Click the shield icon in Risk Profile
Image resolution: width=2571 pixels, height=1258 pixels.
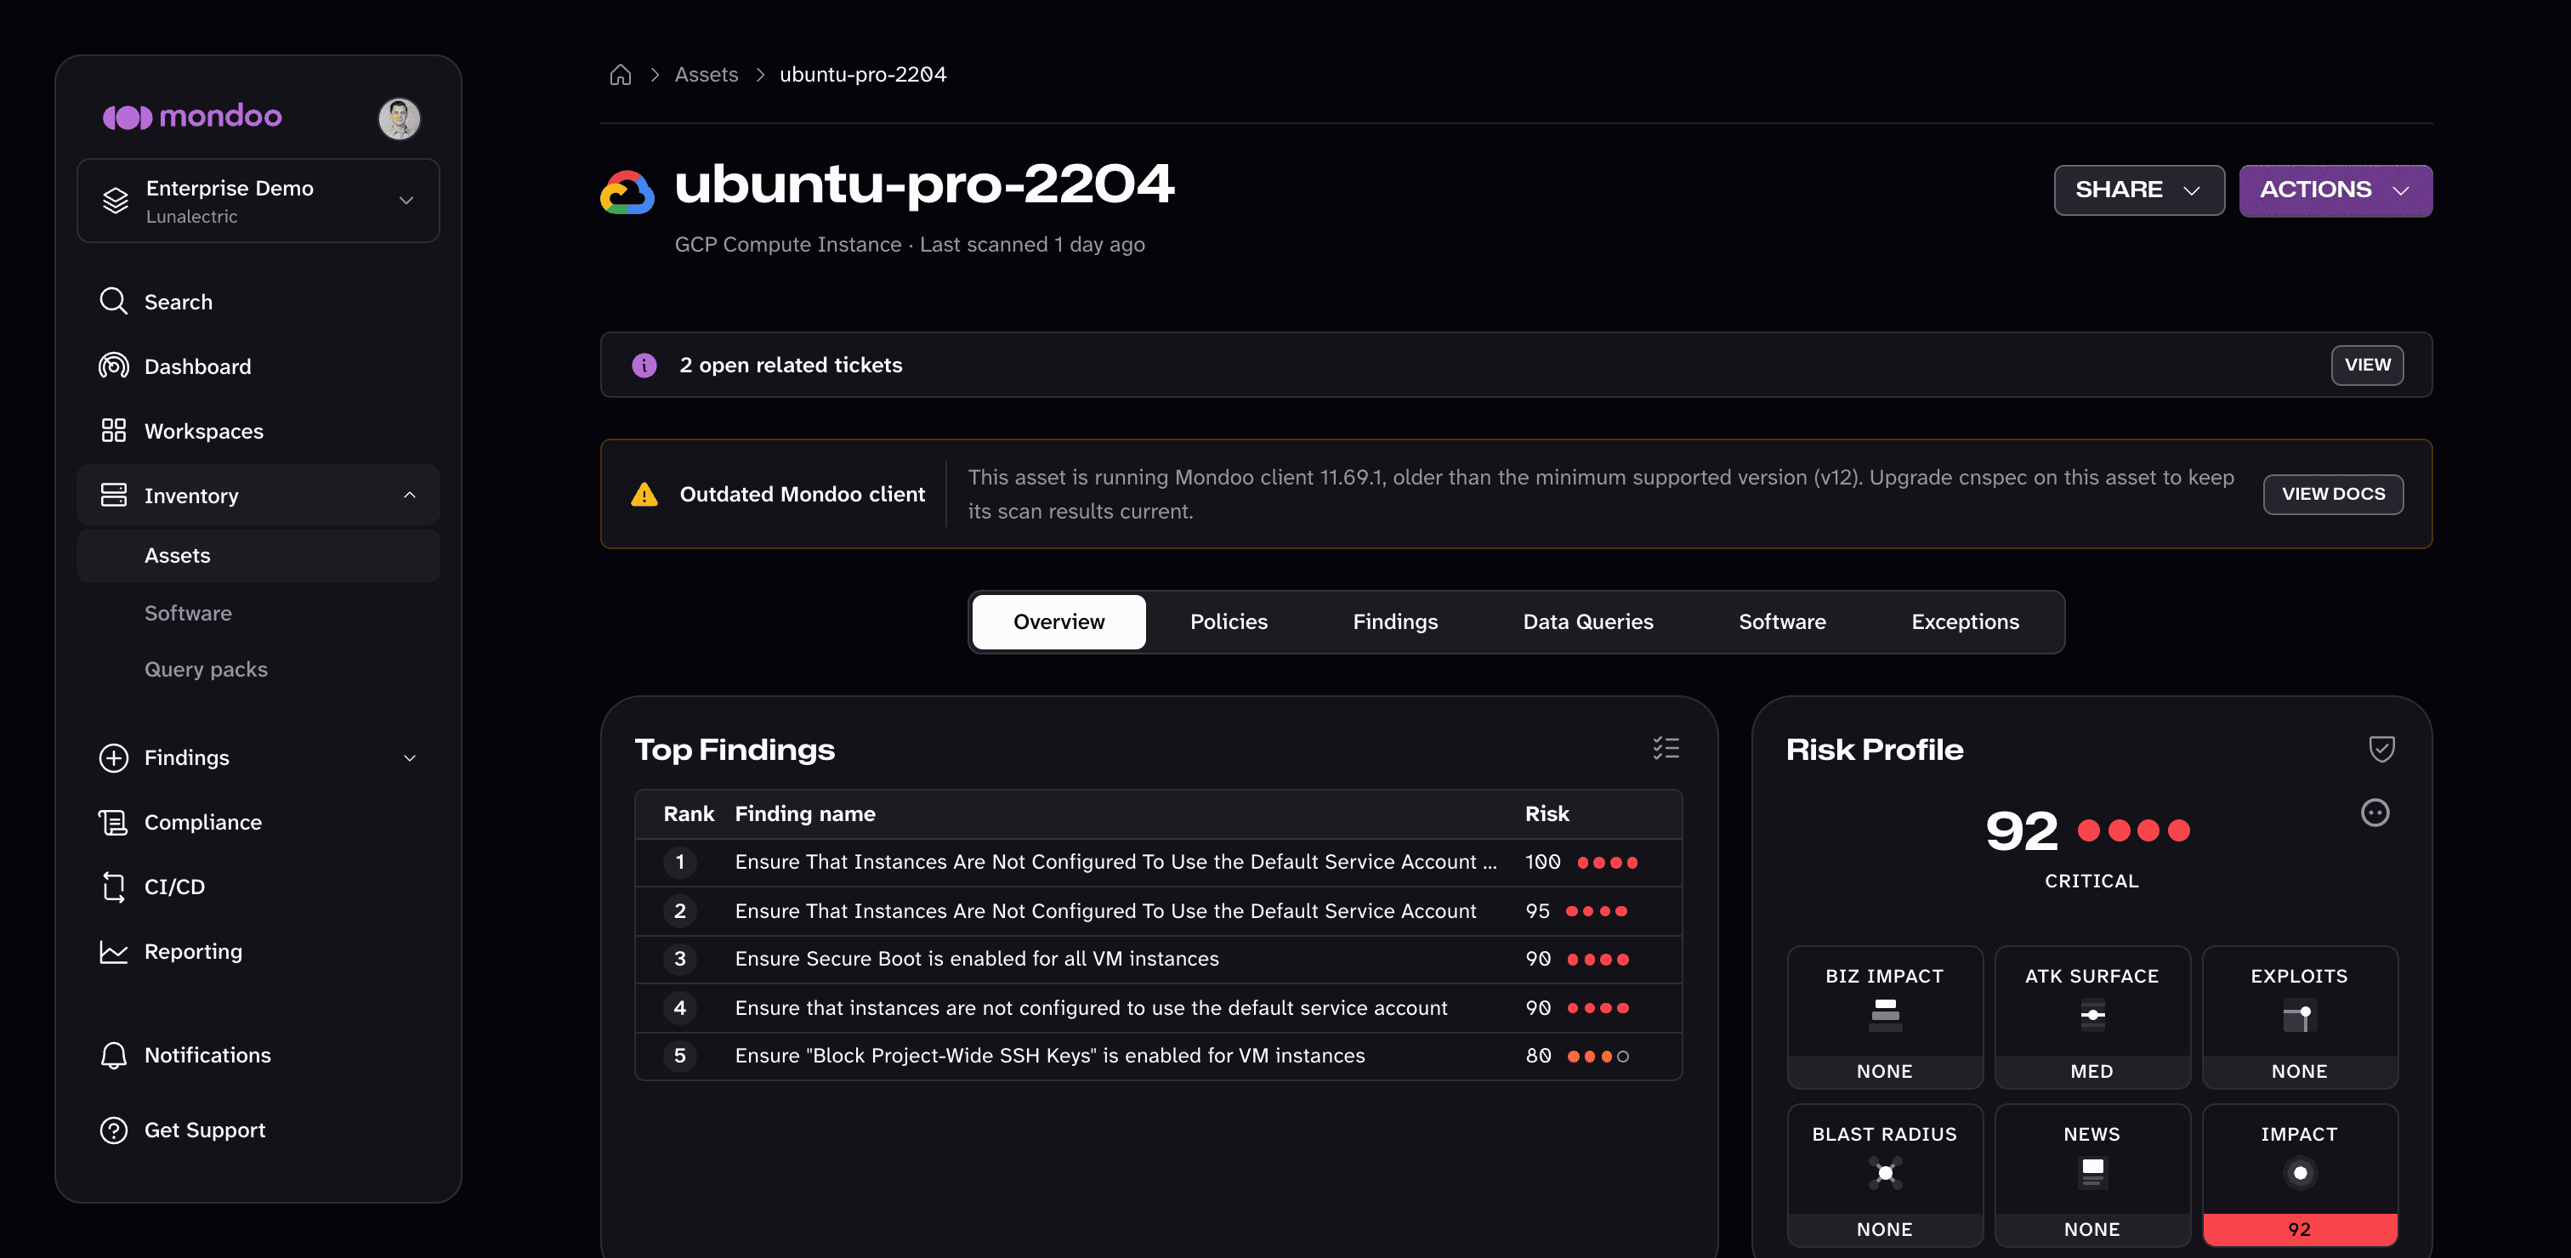coord(2382,748)
